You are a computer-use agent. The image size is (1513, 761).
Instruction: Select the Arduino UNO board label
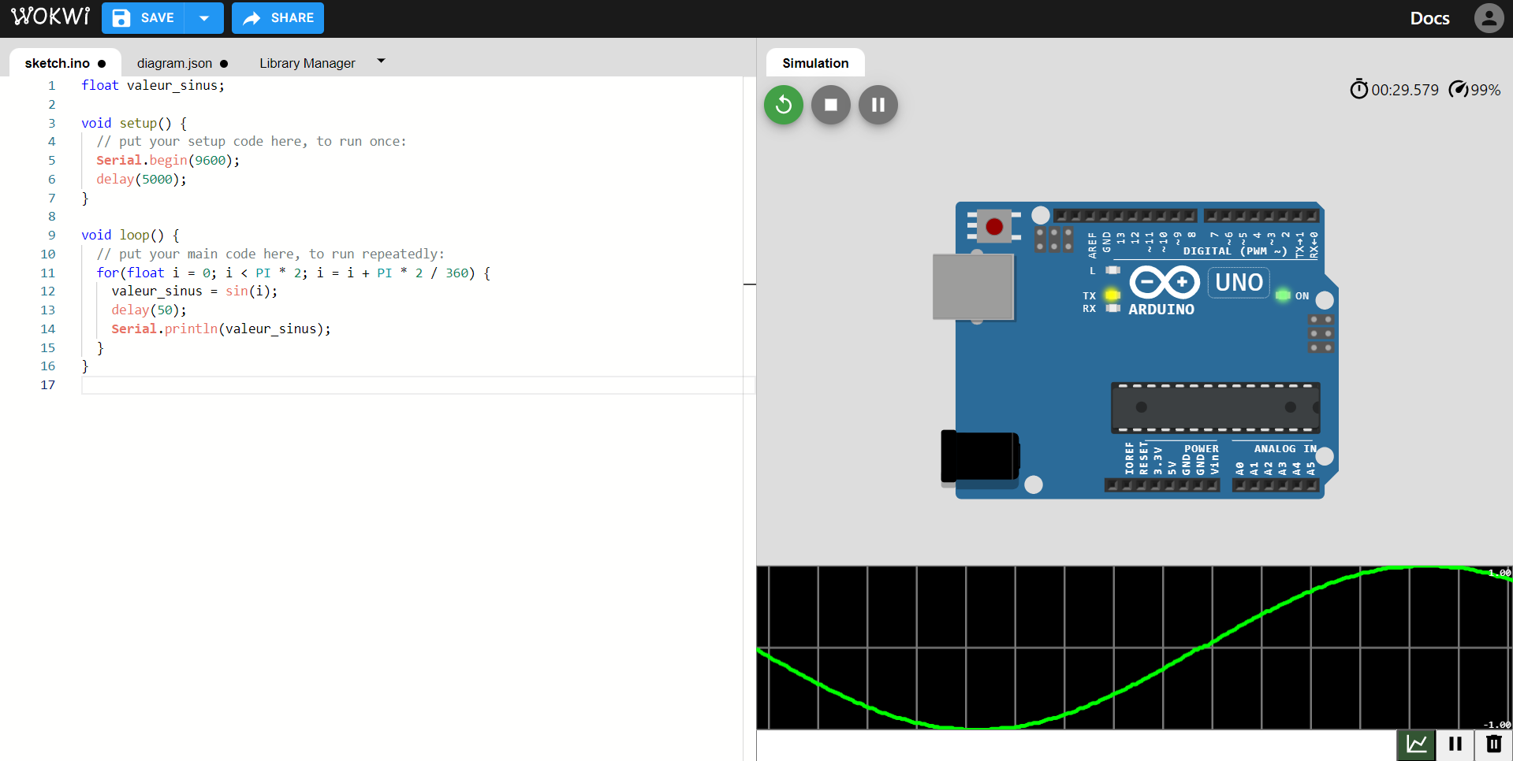pyautogui.click(x=1239, y=282)
